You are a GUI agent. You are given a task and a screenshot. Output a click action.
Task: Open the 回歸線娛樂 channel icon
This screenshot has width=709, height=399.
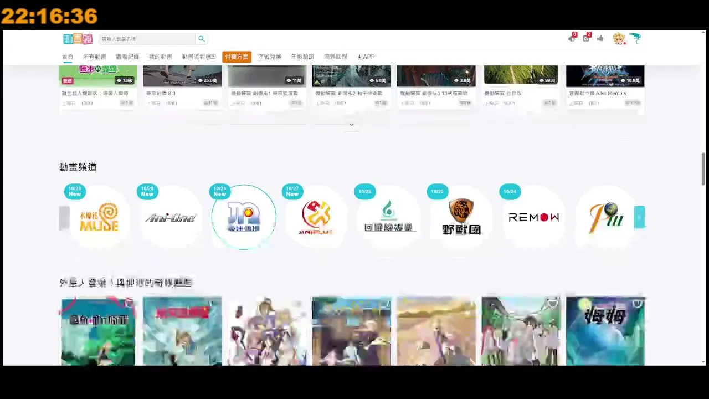pos(389,217)
